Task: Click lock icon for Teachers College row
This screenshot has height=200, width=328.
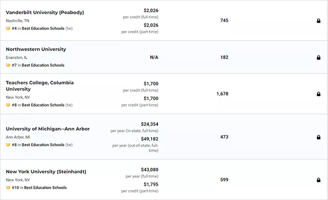Action: pos(318,94)
